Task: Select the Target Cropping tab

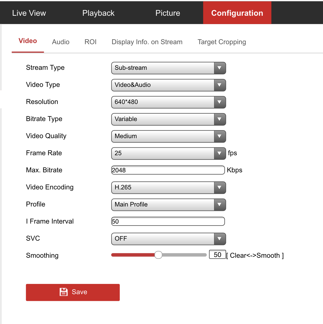Action: click(x=222, y=42)
